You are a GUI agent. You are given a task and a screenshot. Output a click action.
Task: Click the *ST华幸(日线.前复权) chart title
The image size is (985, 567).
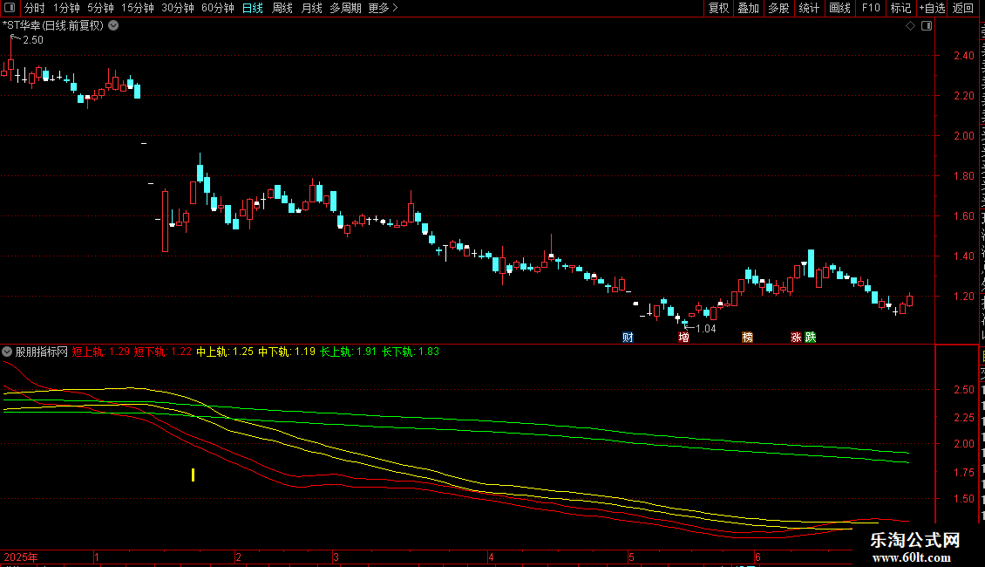[x=53, y=26]
